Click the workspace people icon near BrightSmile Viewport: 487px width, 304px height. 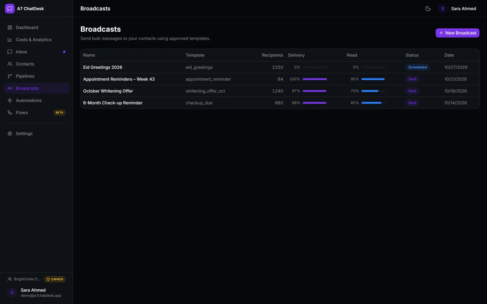coord(9,279)
